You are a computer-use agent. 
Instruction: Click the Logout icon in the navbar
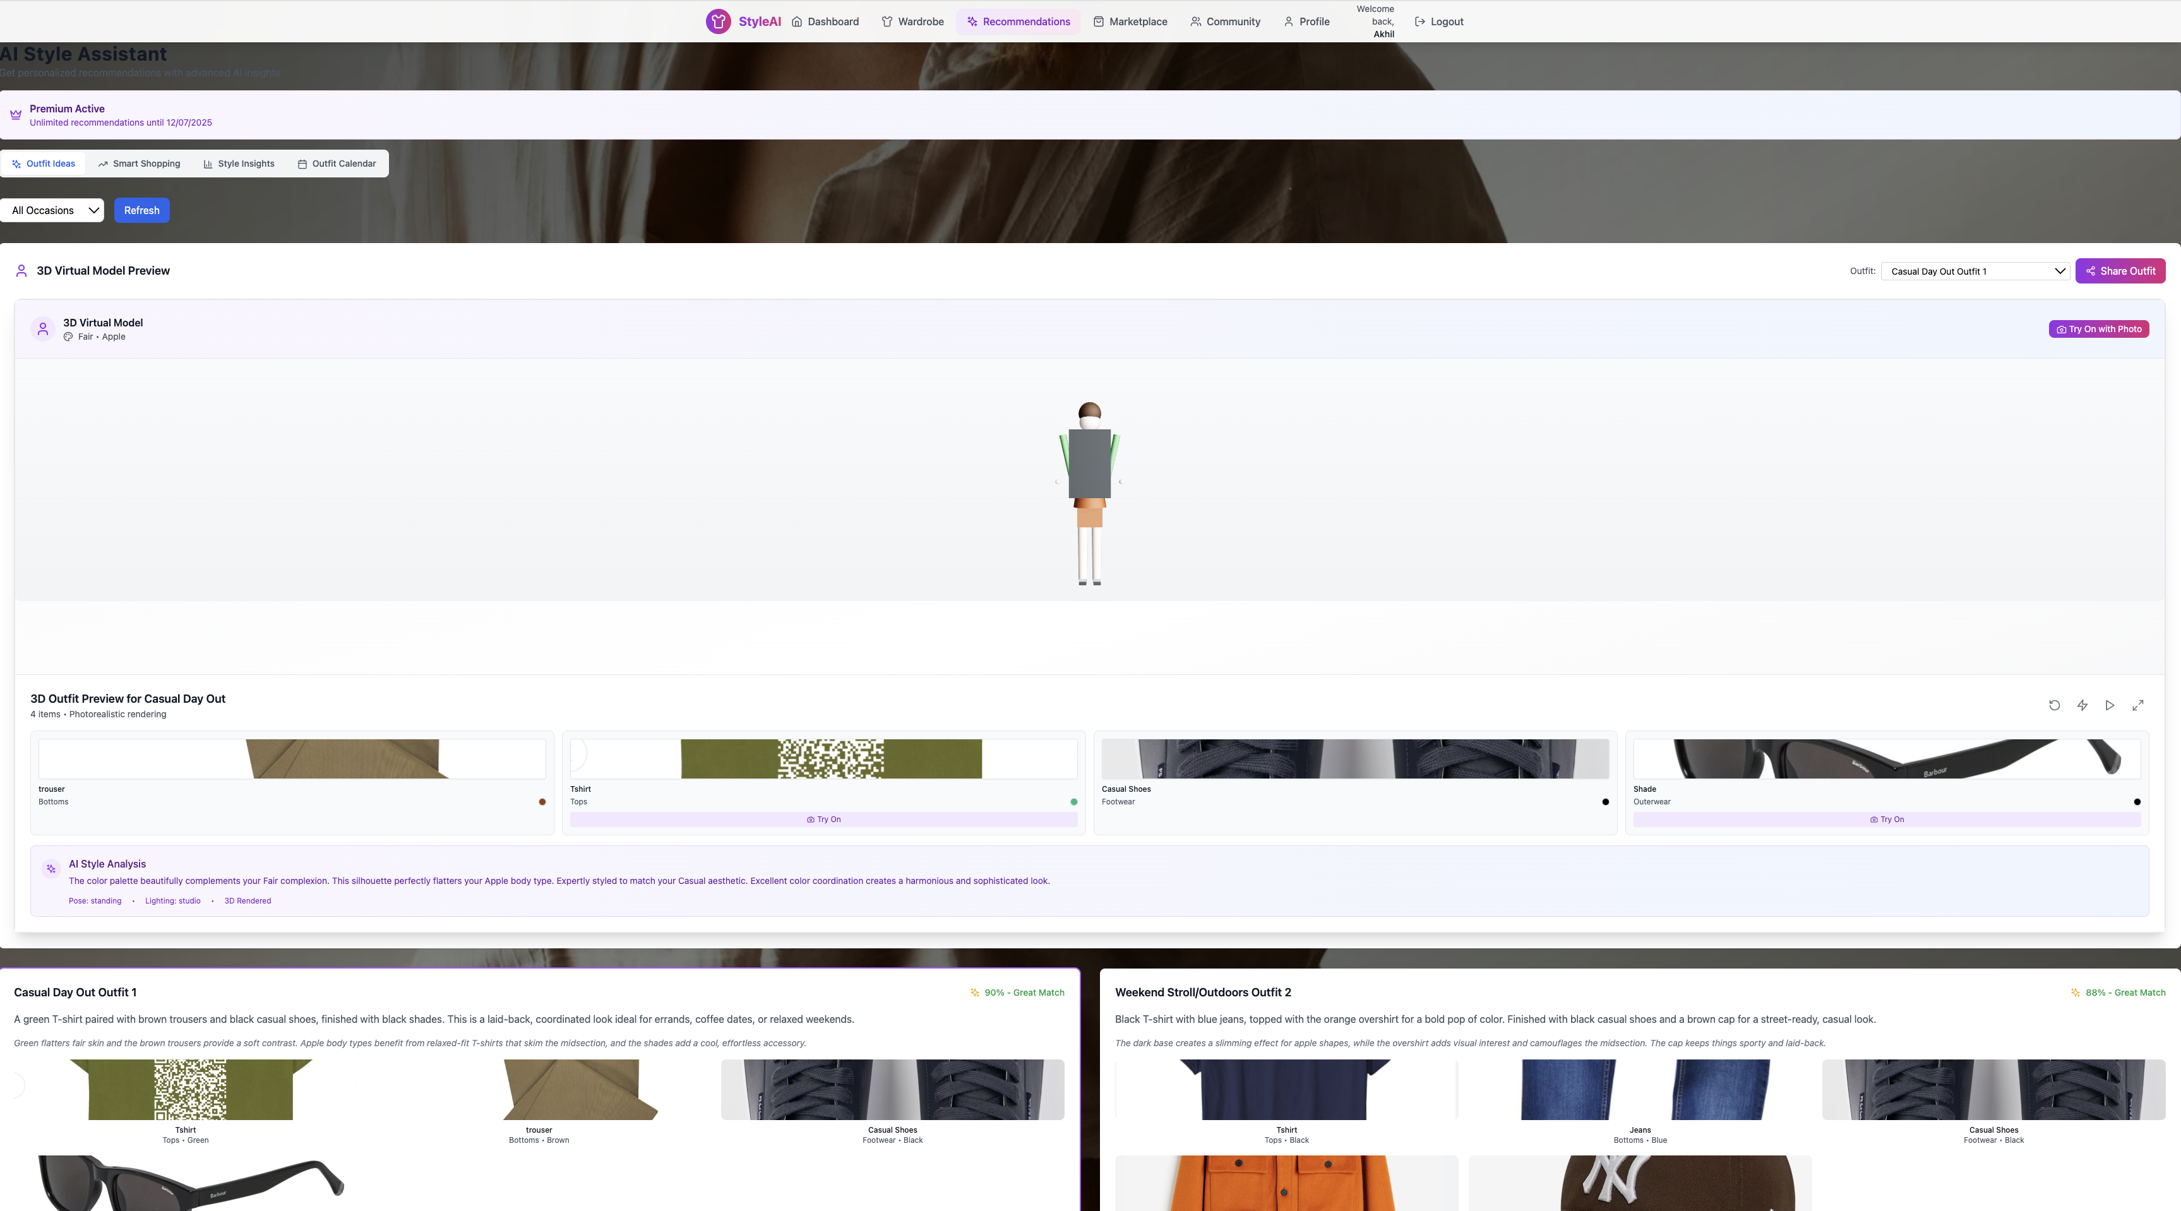pyautogui.click(x=1420, y=22)
